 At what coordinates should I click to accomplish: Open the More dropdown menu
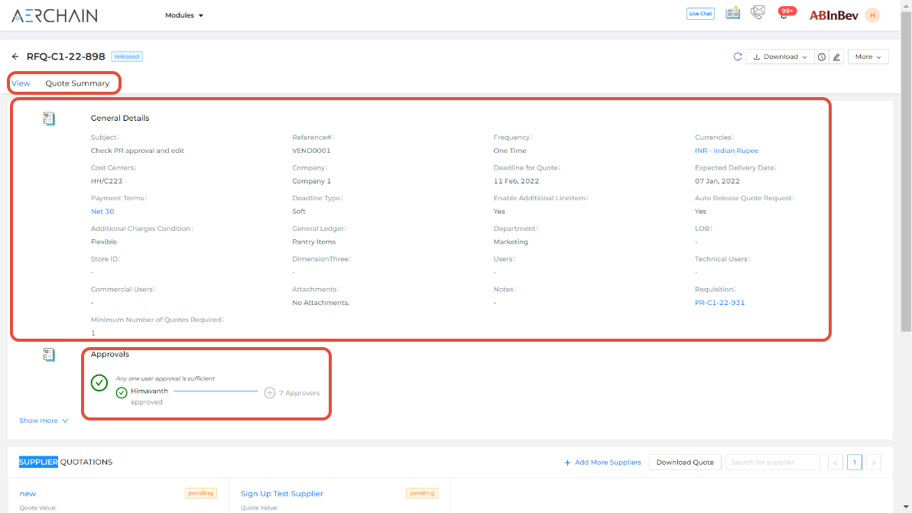pos(868,57)
